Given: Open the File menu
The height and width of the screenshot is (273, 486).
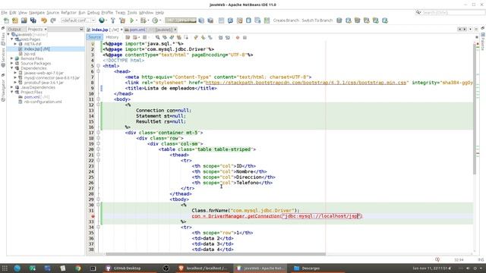Looking at the screenshot, I should 4,13.
